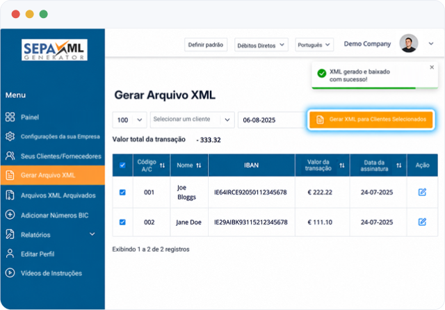Click the Gerar Arquivo XML document icon
This screenshot has width=445, height=310.
10,175
